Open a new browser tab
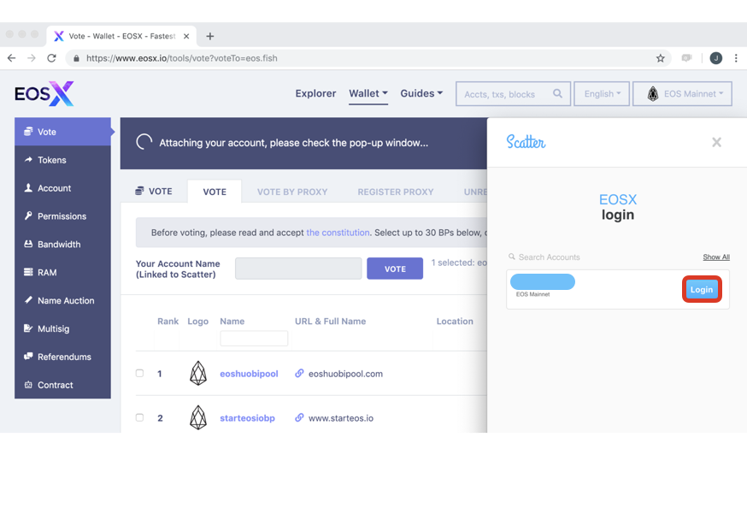The image size is (747, 508). 209,36
